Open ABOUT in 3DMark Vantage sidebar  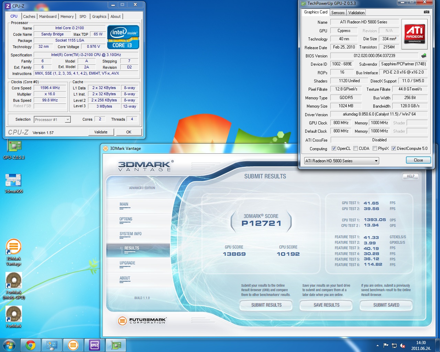pyautogui.click(x=138, y=280)
